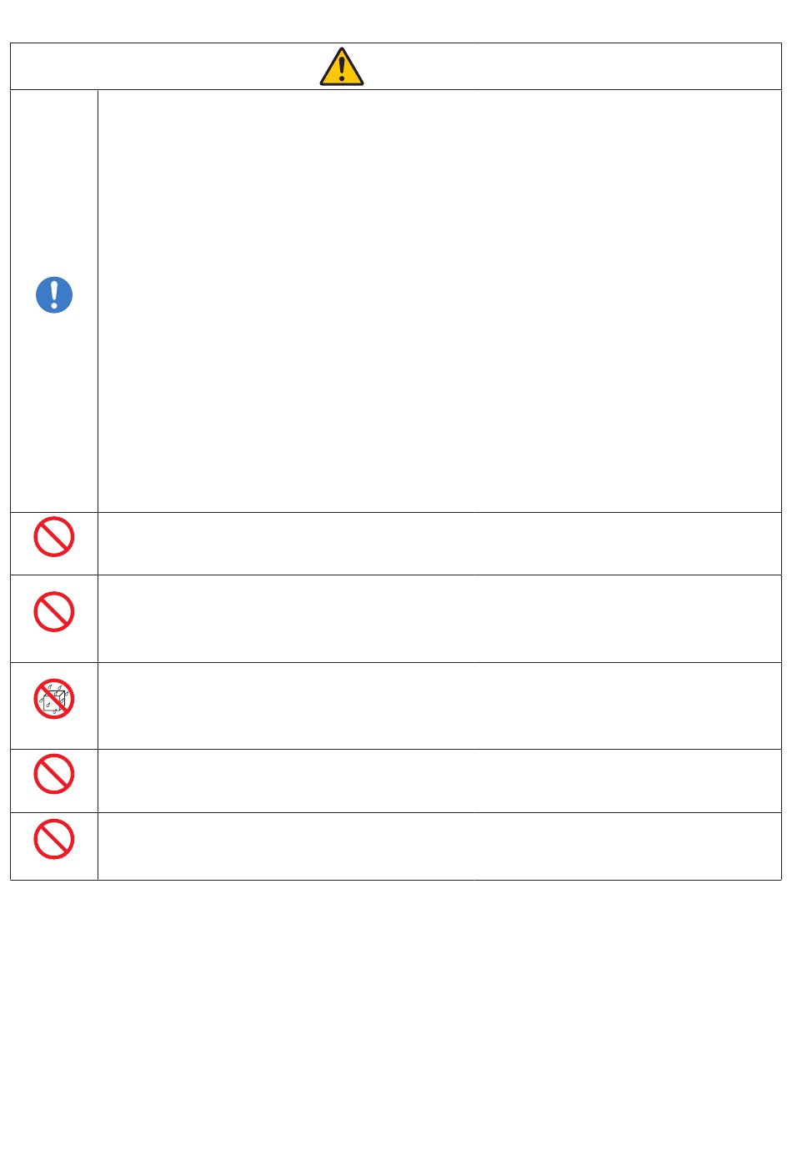Viewport: 792px width, 1165px height.
Task: Select the empty cell beside the first prohibition icon
Action: [439, 544]
